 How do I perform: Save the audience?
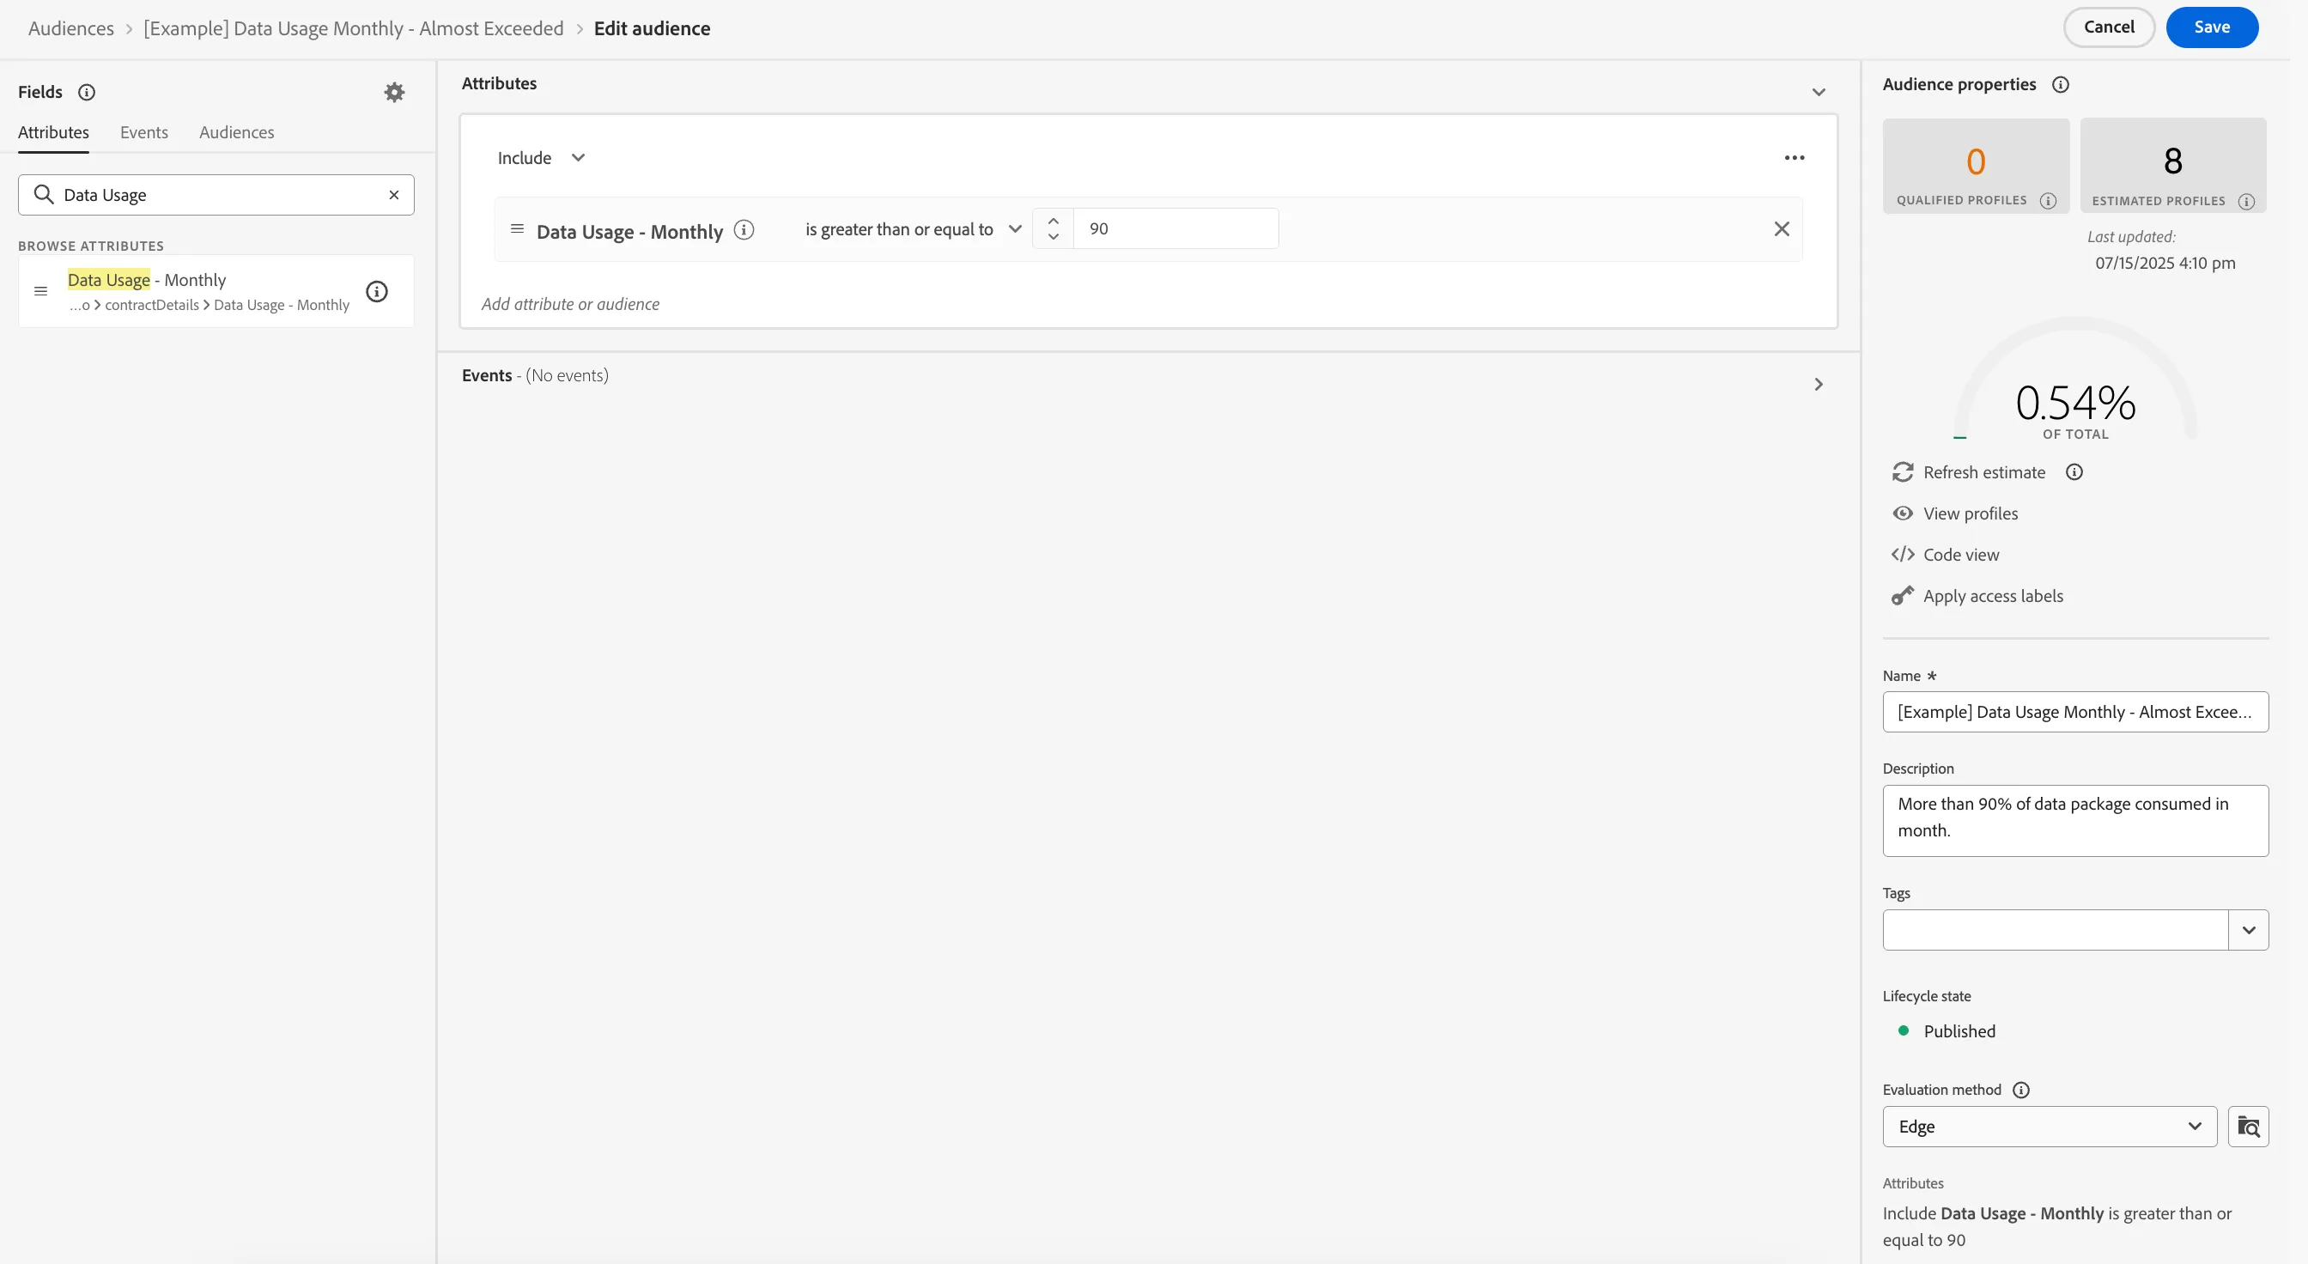pos(2211,27)
